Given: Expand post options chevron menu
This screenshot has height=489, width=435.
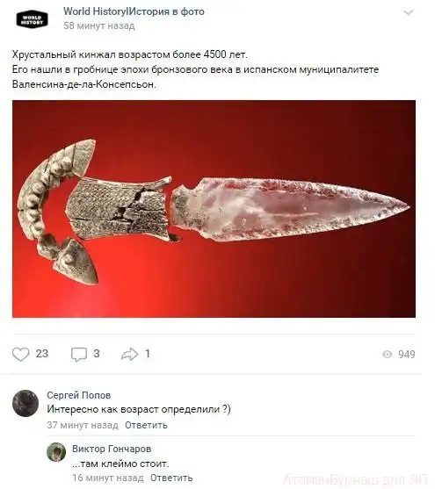Looking at the screenshot, I should pos(408,13).
